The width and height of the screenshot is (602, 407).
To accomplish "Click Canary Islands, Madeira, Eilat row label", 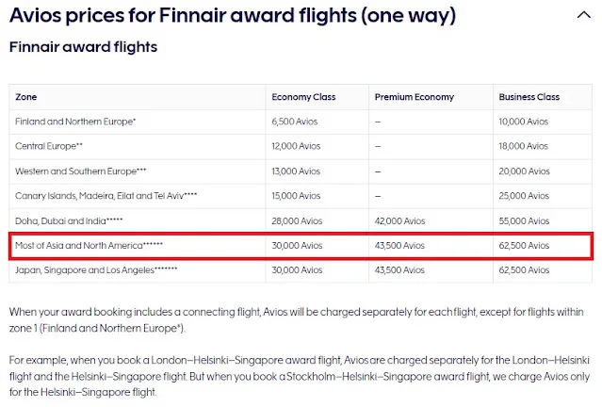I will [x=106, y=196].
